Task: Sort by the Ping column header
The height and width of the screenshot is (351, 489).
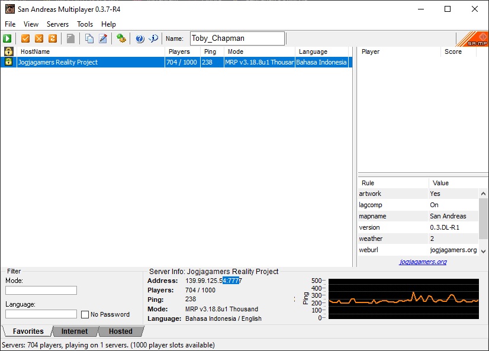Action: (212, 51)
